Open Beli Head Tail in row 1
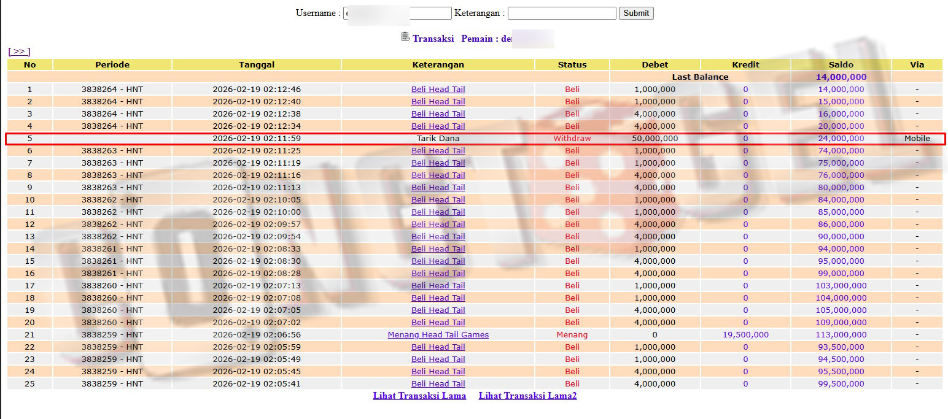 click(x=438, y=89)
